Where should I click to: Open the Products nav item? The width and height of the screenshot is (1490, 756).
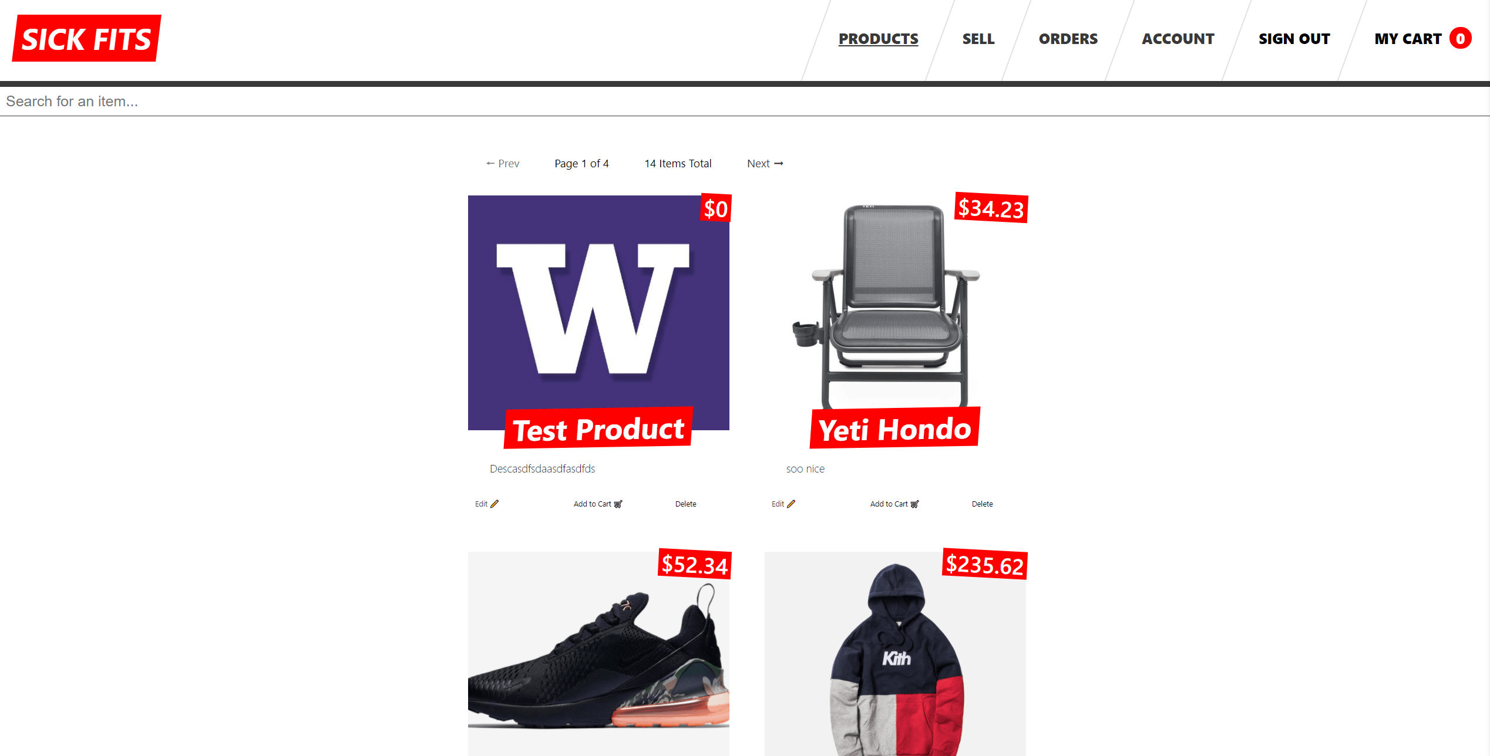(878, 39)
